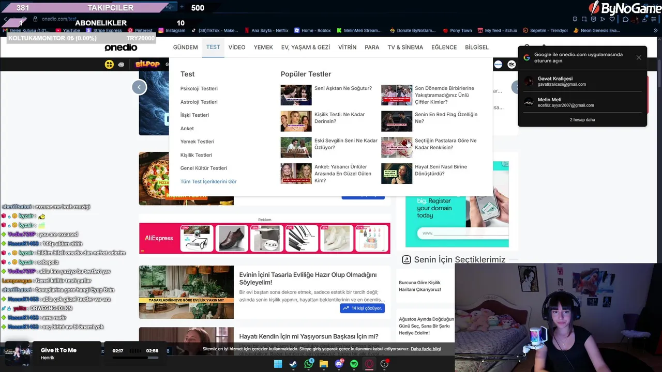662x372 pixels.
Task: Go to previous slide with left carousel arrow
Action: tap(139, 87)
